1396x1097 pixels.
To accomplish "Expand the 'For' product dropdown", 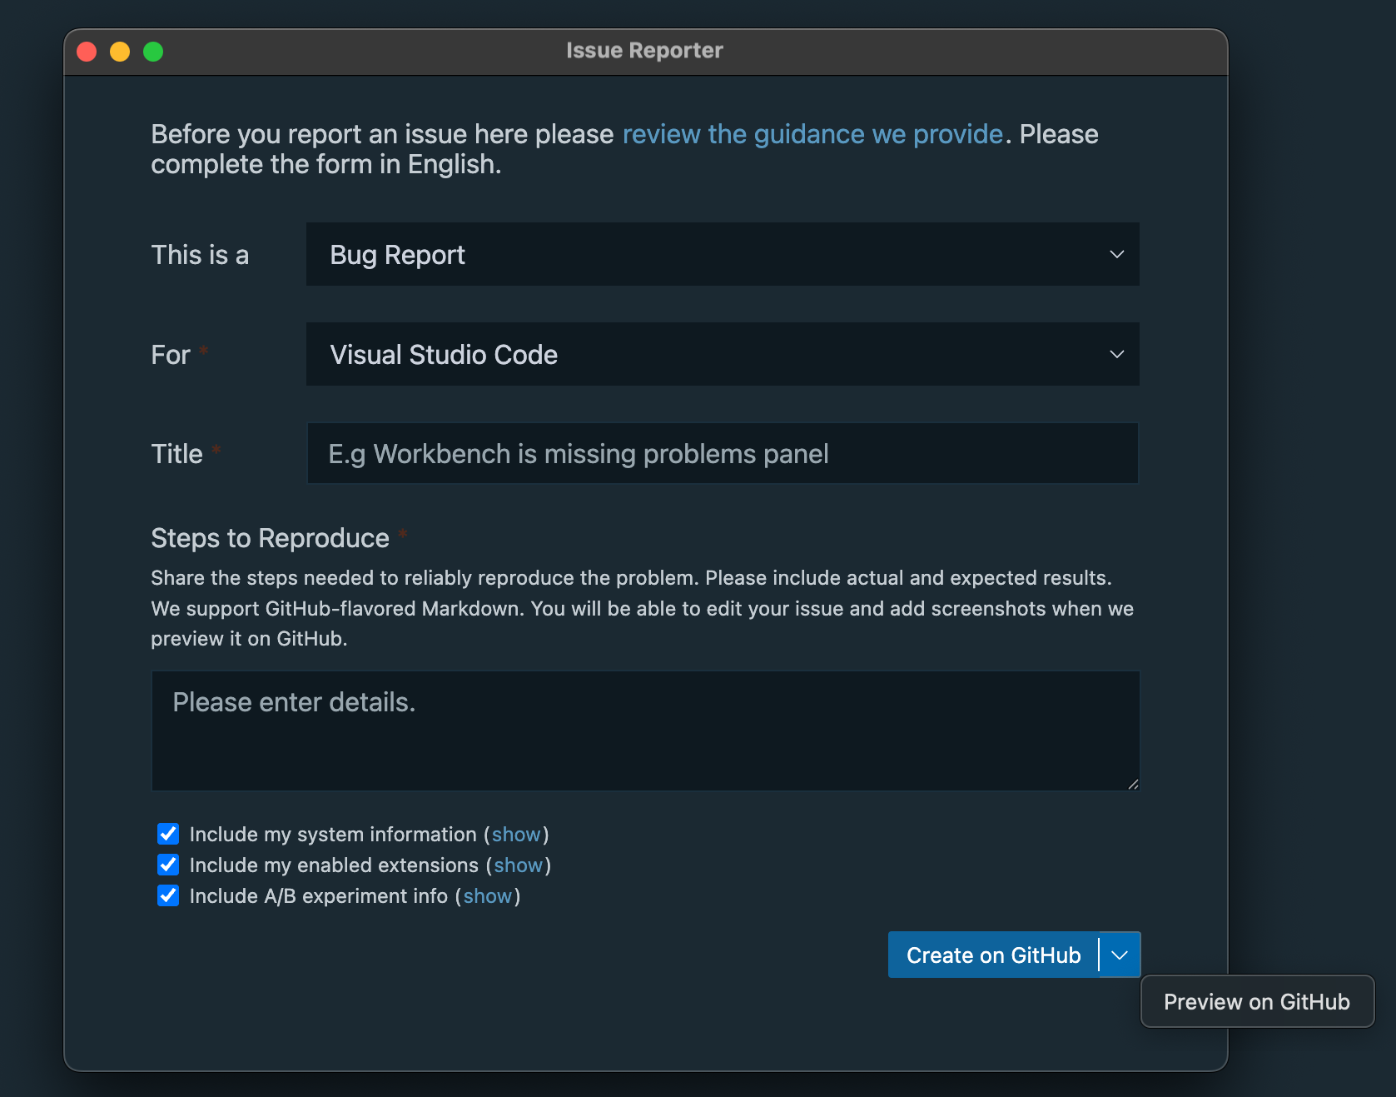I will [x=721, y=354].
